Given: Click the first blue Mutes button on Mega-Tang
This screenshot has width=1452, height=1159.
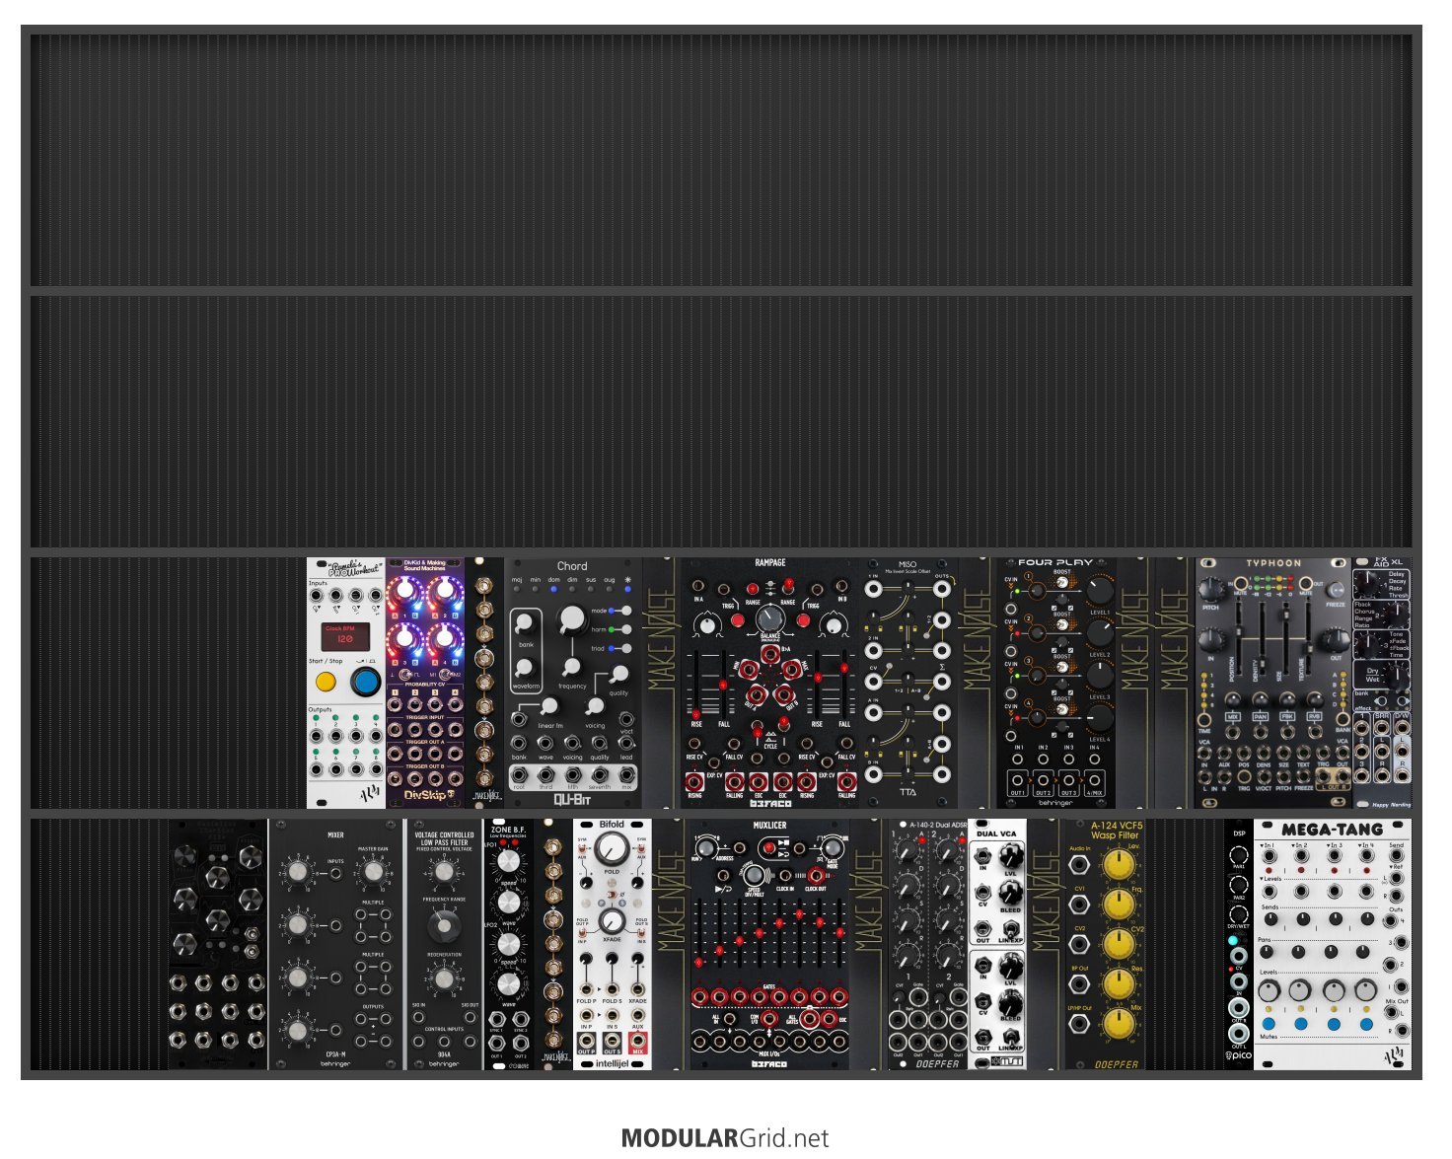Looking at the screenshot, I should pyautogui.click(x=1270, y=1025).
